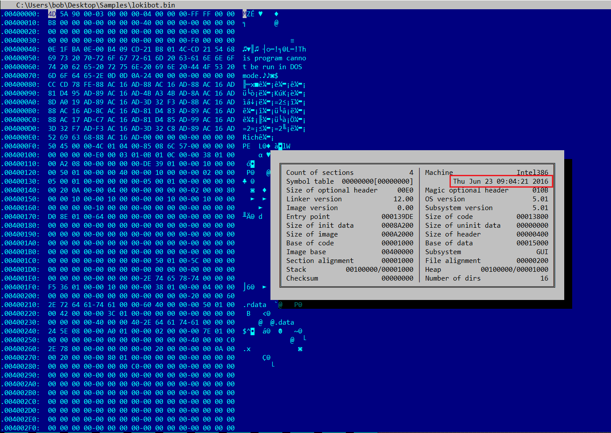The width and height of the screenshot is (611, 433).
Task: Click 'Number of dirs' label
Action: pos(453,278)
